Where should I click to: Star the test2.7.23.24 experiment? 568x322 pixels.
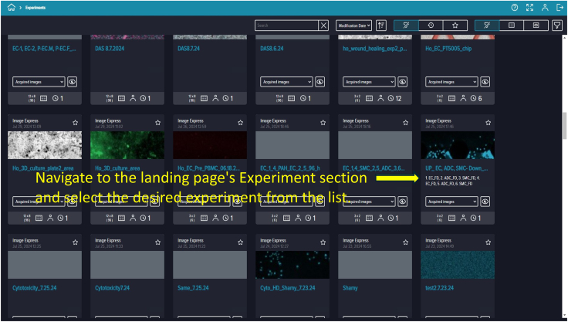(488, 242)
